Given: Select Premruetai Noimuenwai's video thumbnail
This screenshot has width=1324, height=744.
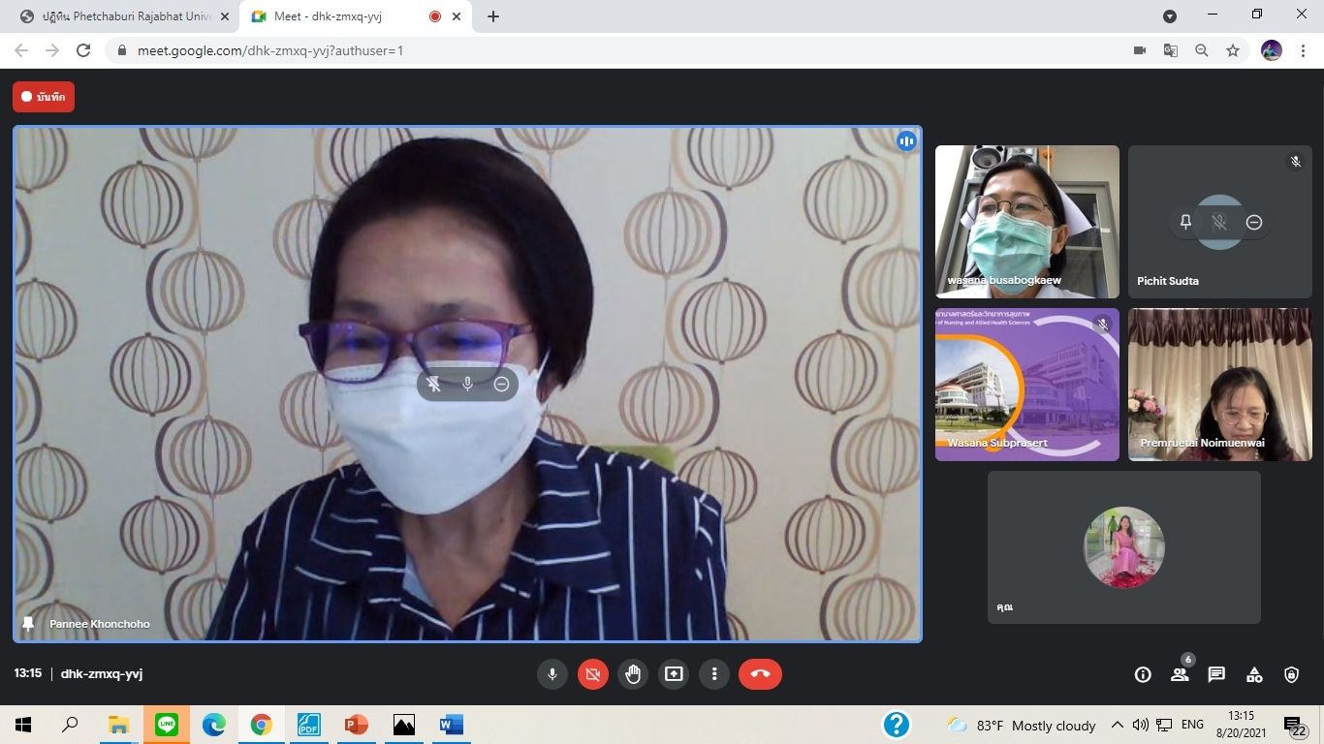Looking at the screenshot, I should tap(1219, 385).
